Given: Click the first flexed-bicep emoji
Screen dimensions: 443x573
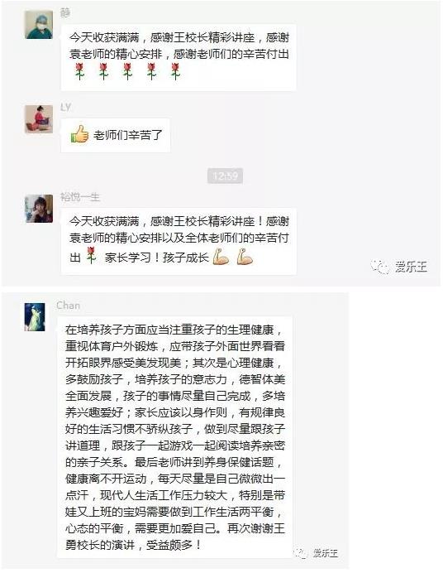Looking at the screenshot, I should [x=221, y=257].
